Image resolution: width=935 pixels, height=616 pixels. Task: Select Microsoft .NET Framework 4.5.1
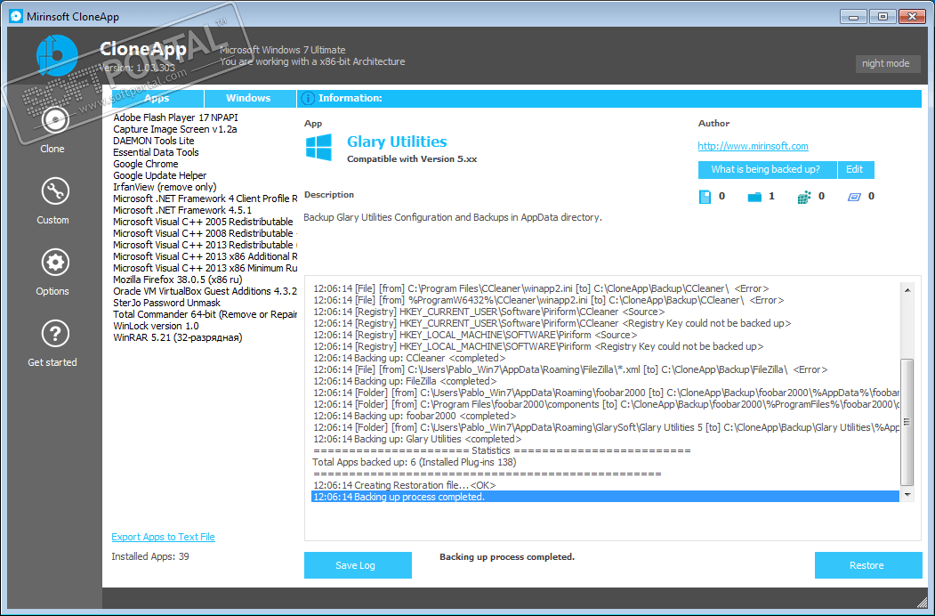click(x=182, y=210)
